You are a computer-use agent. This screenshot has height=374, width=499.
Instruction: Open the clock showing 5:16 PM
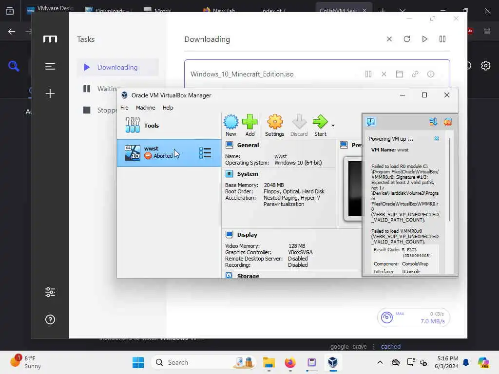(446, 362)
